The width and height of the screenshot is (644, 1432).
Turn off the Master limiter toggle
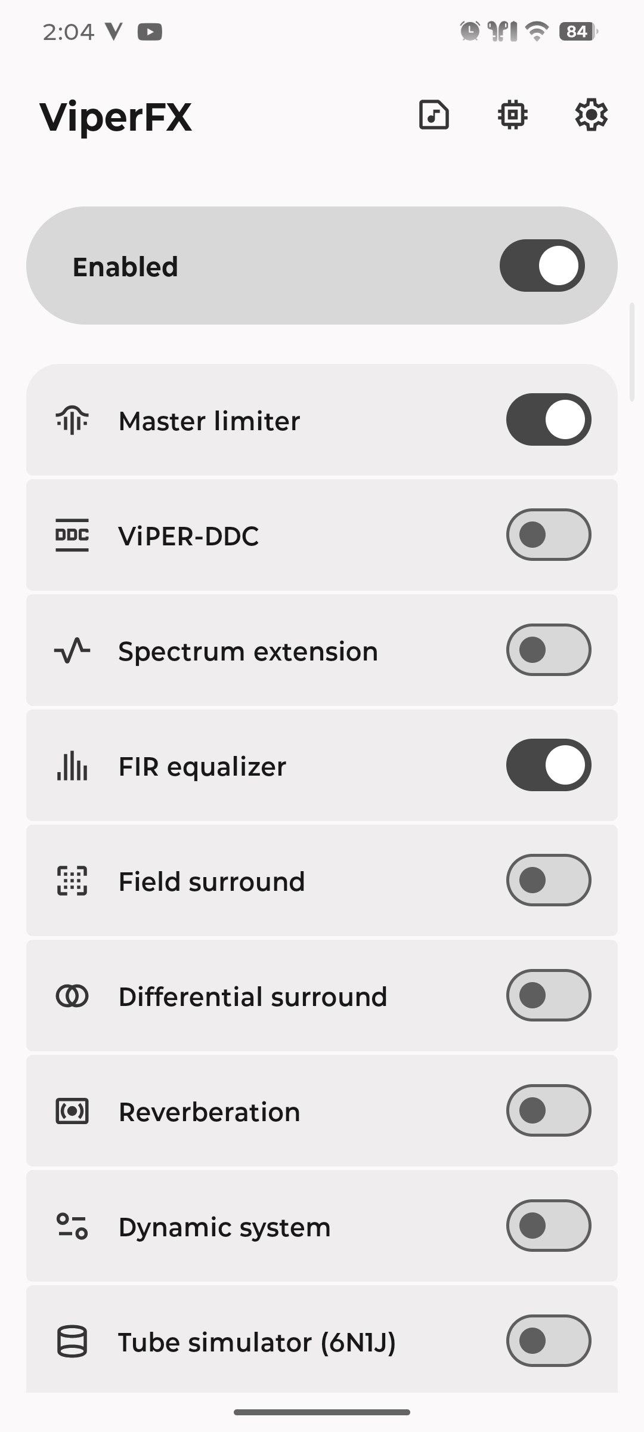coord(548,419)
